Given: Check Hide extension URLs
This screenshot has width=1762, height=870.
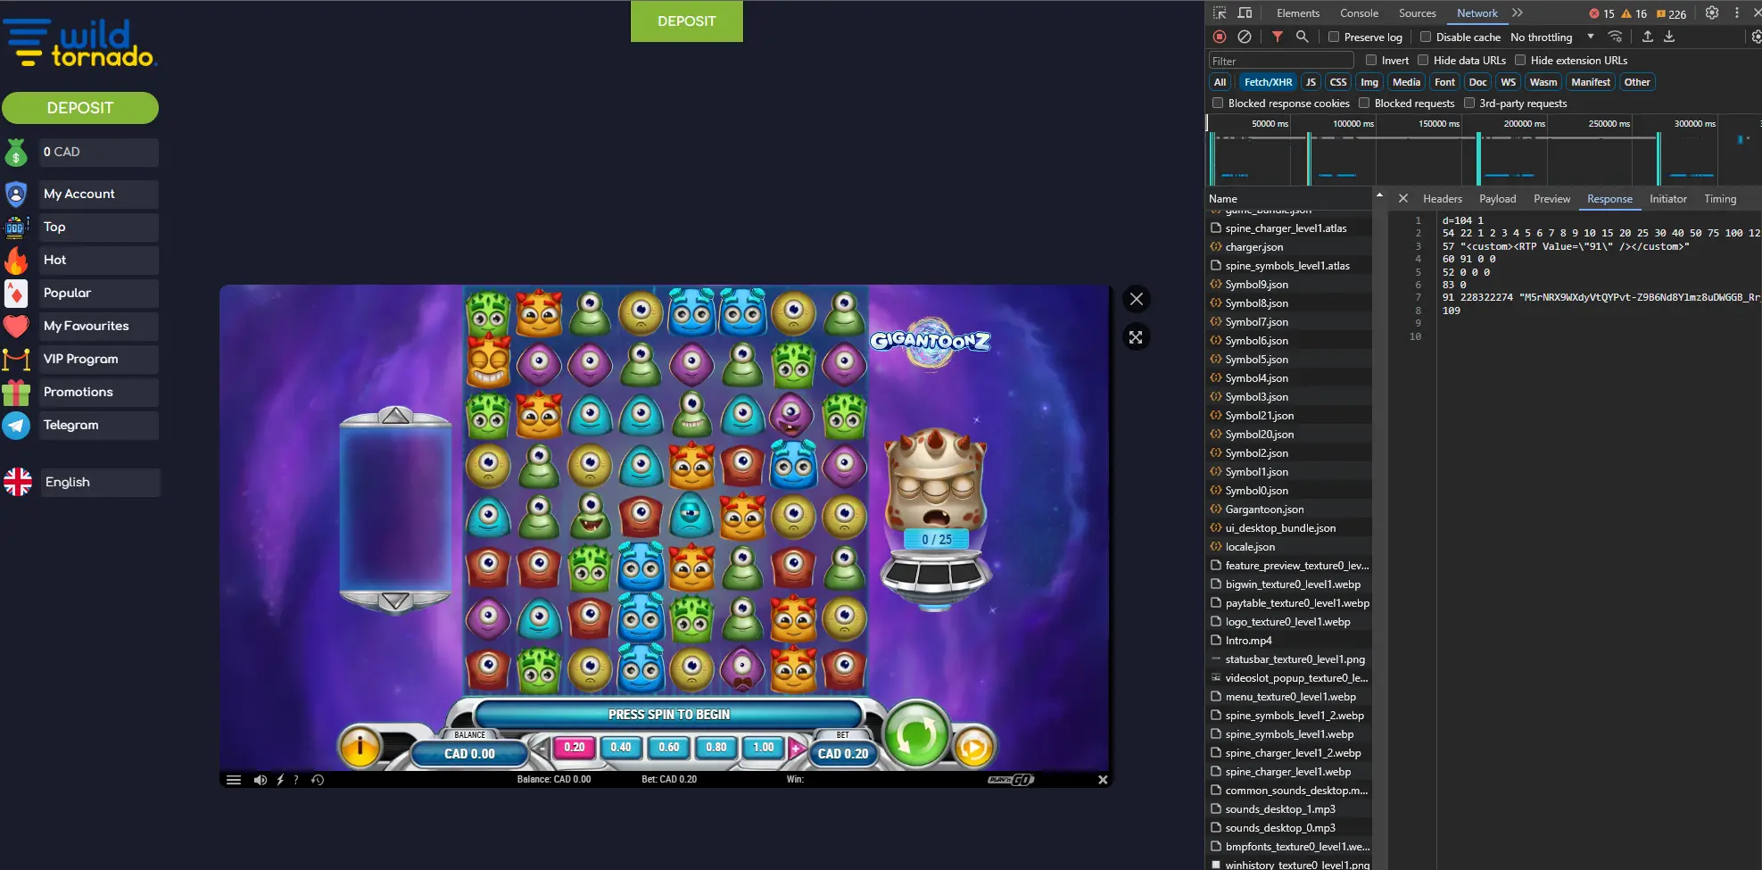Looking at the screenshot, I should (x=1520, y=60).
